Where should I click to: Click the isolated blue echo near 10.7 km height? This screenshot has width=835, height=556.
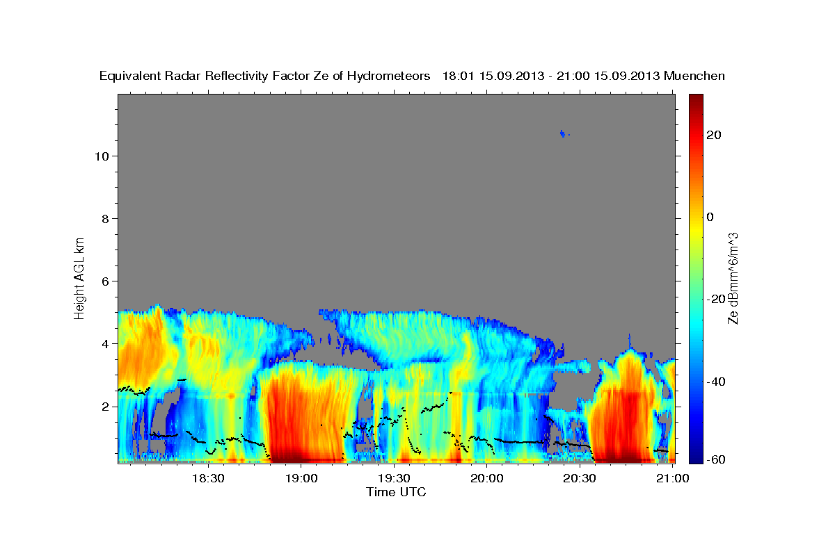pos(564,133)
